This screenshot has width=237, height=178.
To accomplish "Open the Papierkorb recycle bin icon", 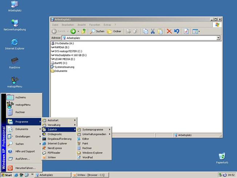I will click(222, 158).
